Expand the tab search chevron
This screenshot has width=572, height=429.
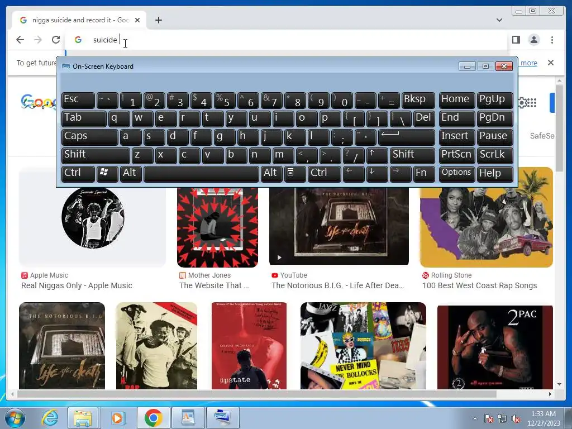coord(499,20)
